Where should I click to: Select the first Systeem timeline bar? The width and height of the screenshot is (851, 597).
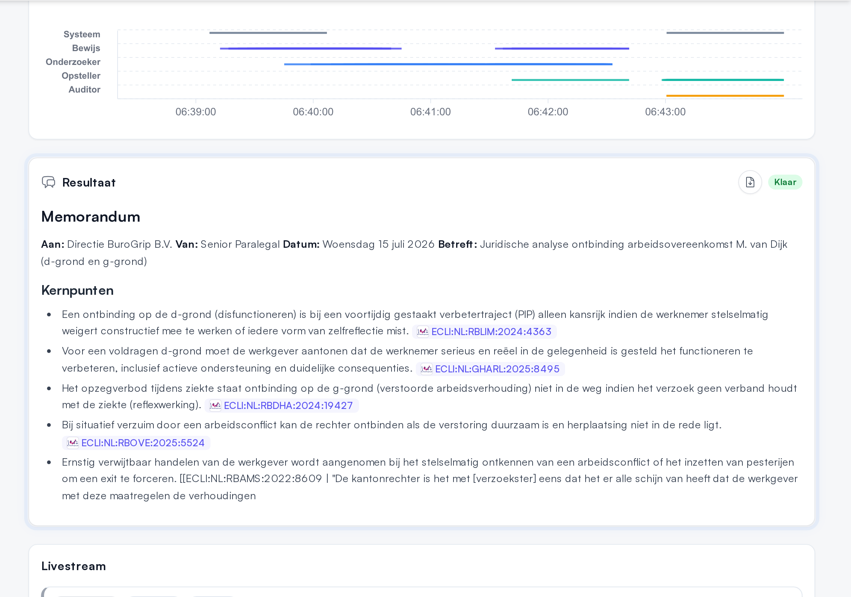[x=268, y=33]
